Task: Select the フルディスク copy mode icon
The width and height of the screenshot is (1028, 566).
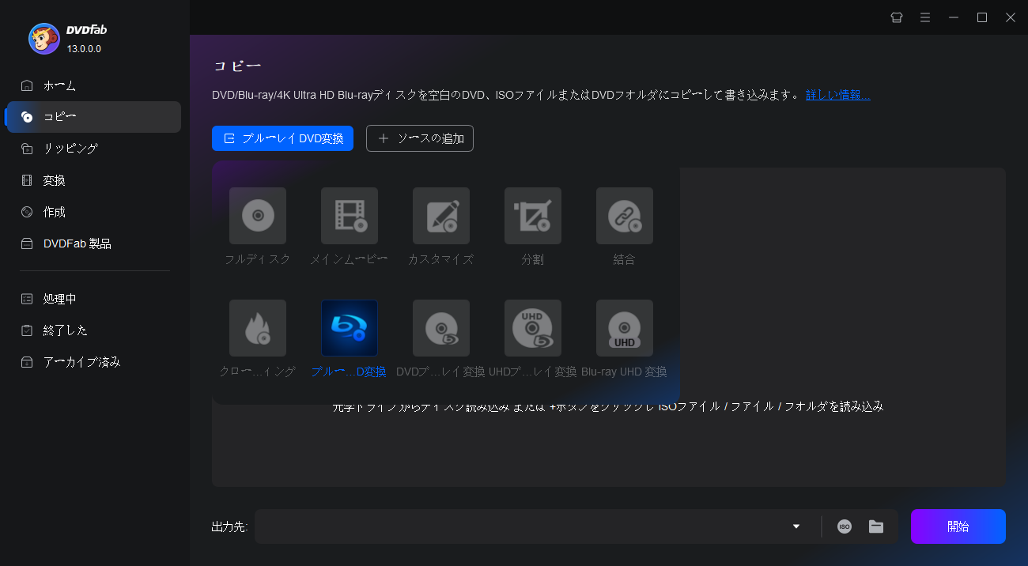Action: (x=258, y=216)
